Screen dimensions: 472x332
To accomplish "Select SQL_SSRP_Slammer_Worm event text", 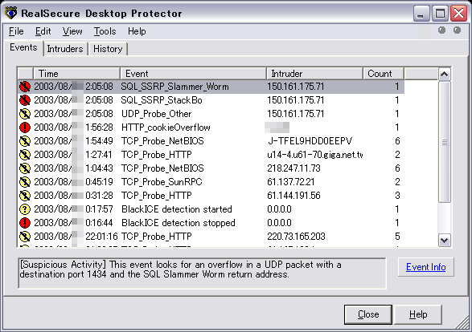I will [x=175, y=87].
